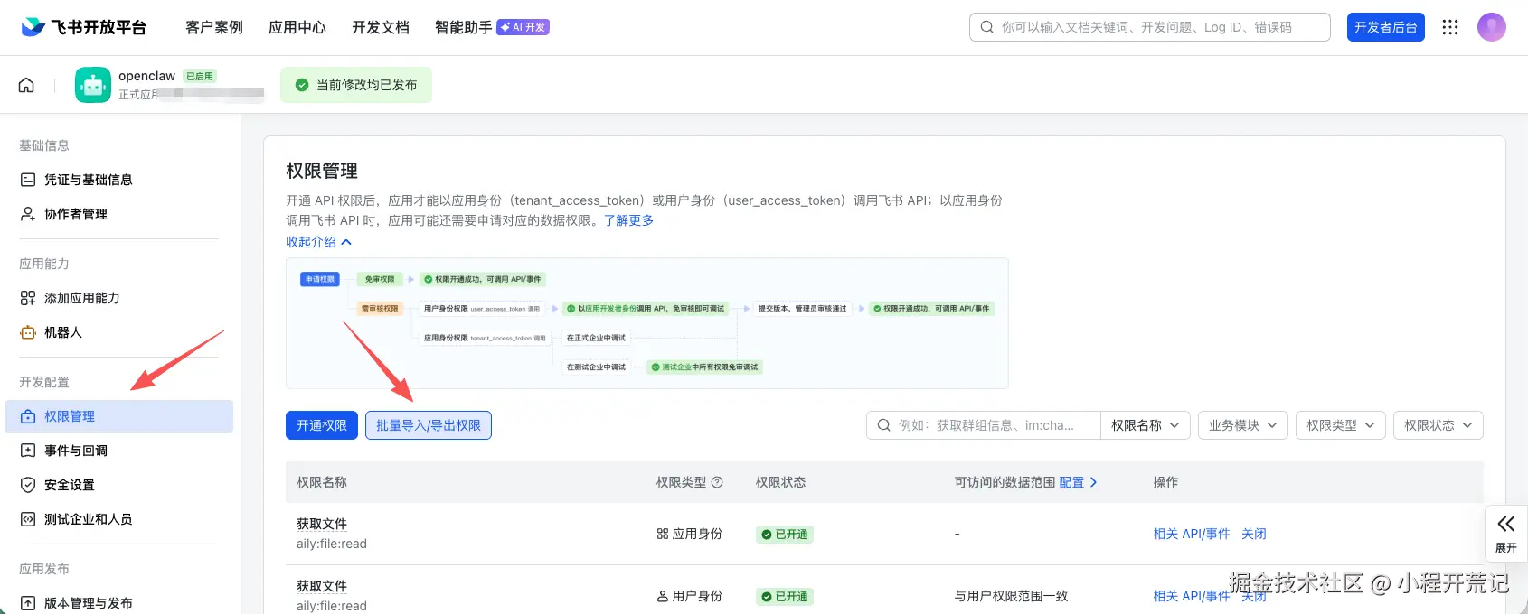Click the magnifier in permission search box
Viewport: 1528px width, 614px height.
[x=883, y=425]
